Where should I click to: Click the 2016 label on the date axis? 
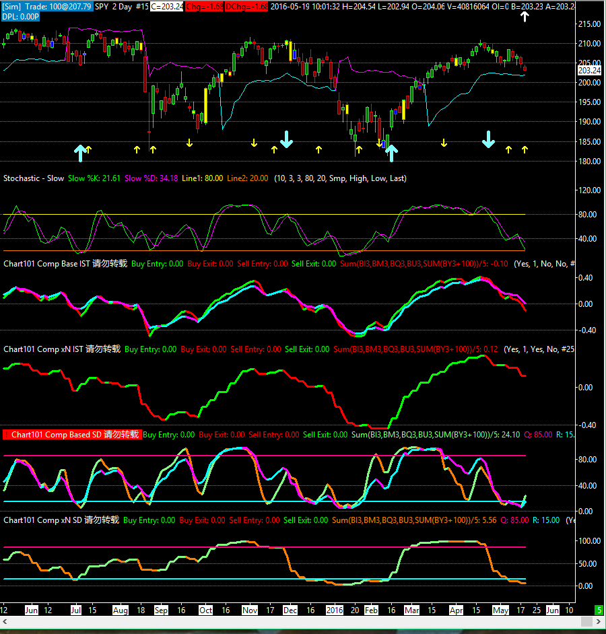coord(335,610)
